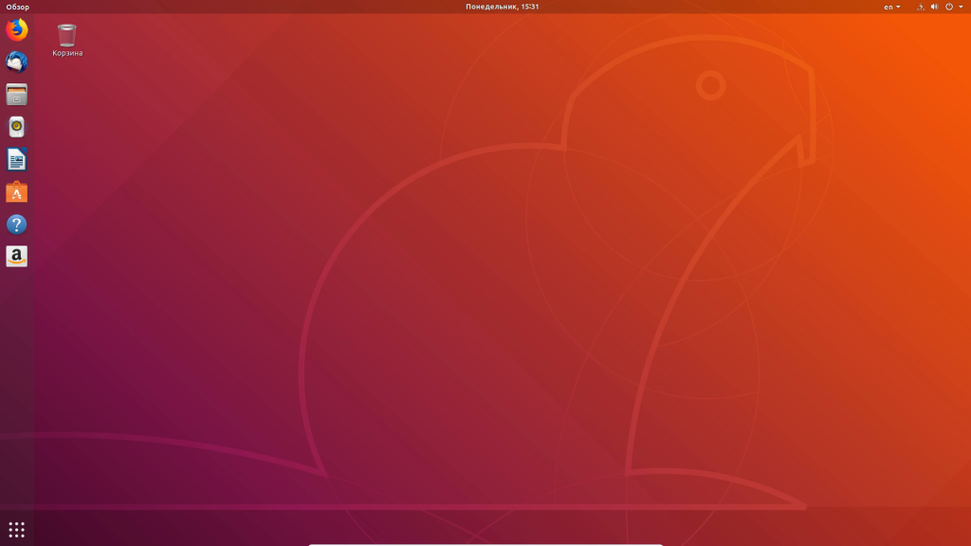Launch the Rhythmbox music player
The height and width of the screenshot is (546, 971).
14,126
